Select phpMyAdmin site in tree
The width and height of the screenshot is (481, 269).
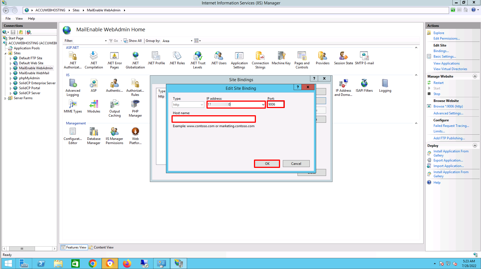29,78
